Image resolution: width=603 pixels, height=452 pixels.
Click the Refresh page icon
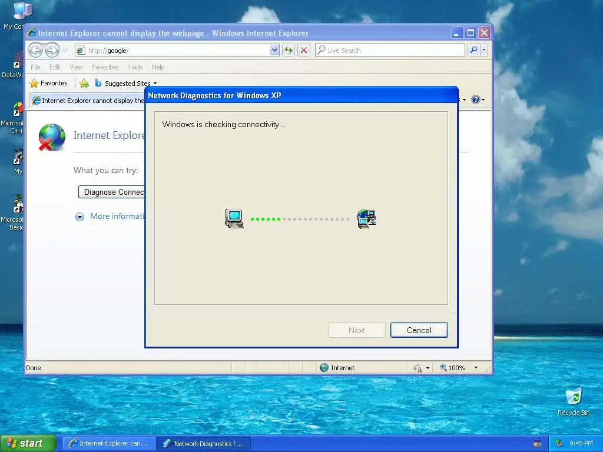[x=289, y=51]
